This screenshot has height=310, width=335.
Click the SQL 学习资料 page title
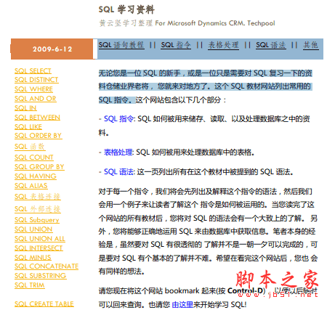[126, 10]
